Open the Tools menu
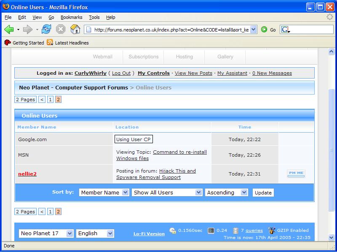The height and width of the screenshot is (252, 337). (94, 17)
